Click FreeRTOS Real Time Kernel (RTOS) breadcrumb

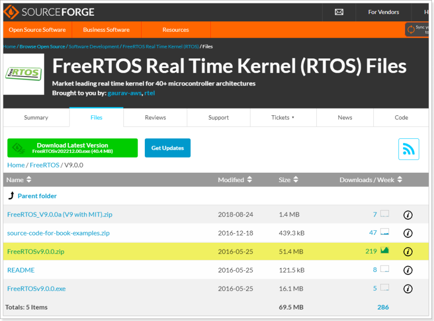click(x=161, y=46)
